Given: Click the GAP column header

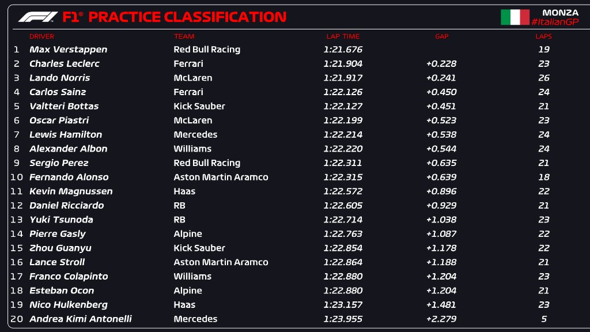Looking at the screenshot, I should 441,36.
